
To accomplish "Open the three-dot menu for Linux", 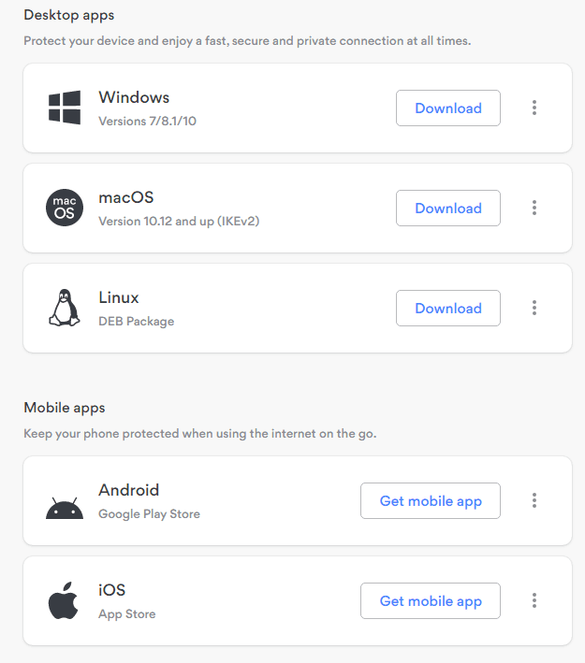I will pyautogui.click(x=534, y=308).
